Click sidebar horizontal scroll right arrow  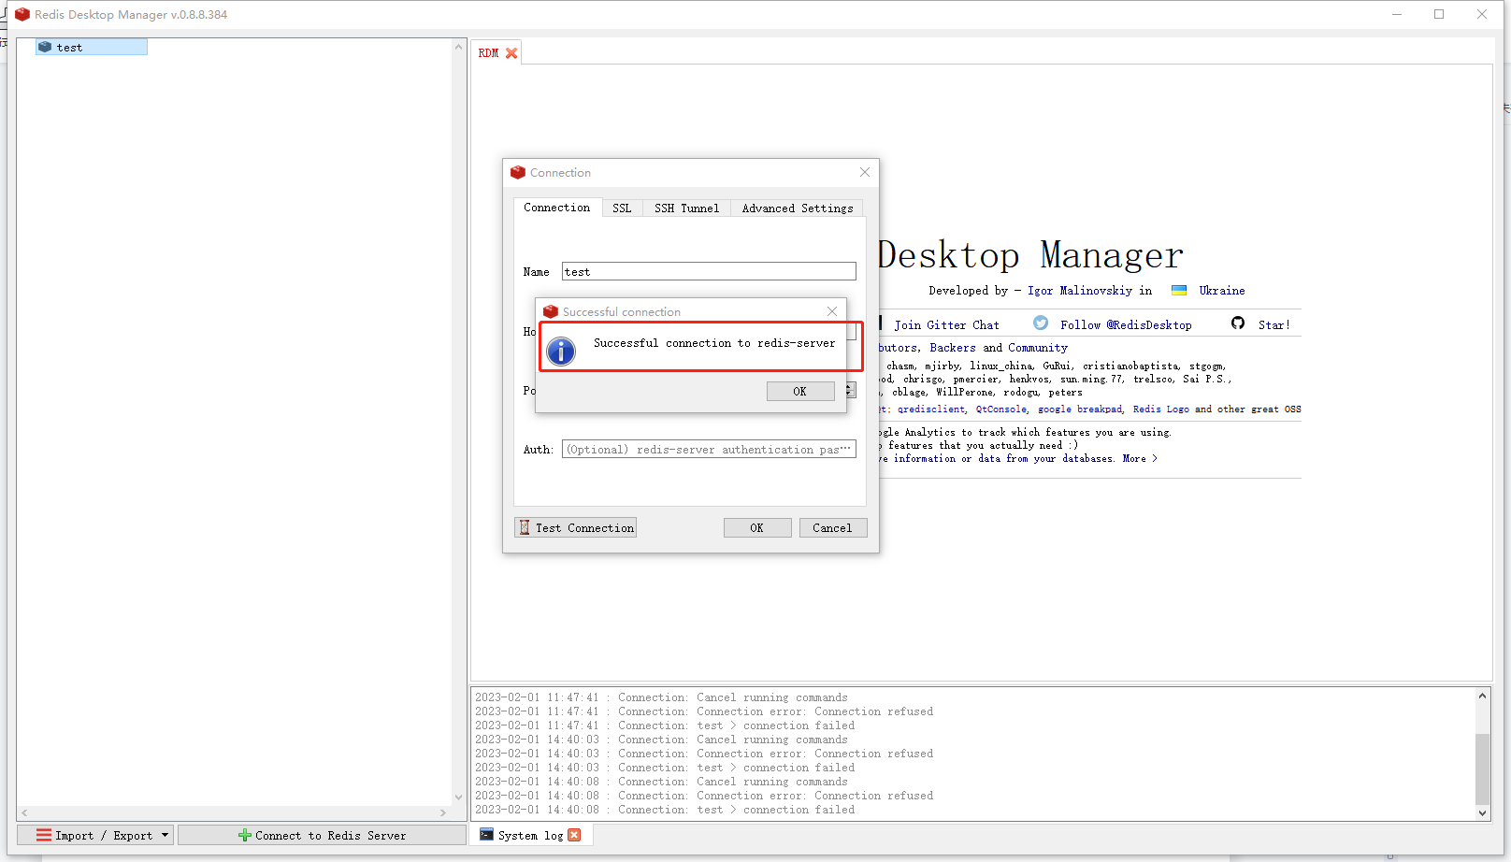pyautogui.click(x=443, y=813)
